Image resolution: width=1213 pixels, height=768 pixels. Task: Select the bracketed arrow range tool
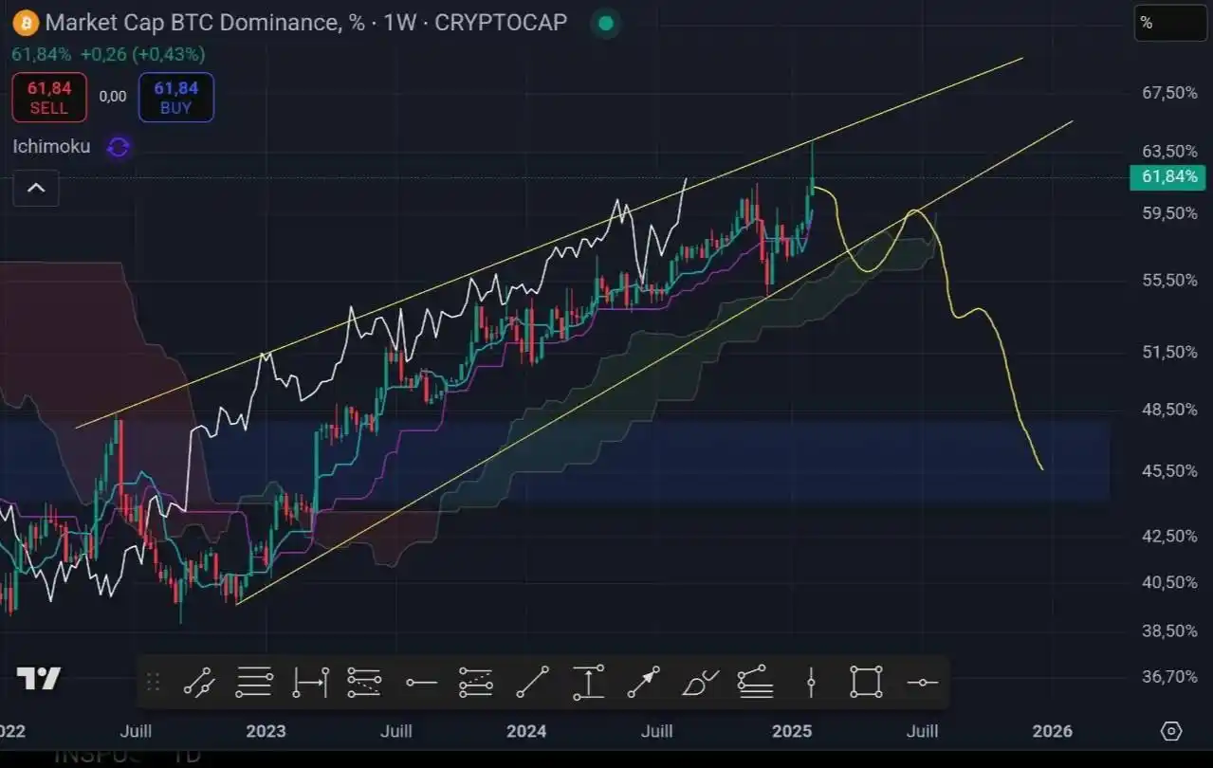tap(310, 682)
